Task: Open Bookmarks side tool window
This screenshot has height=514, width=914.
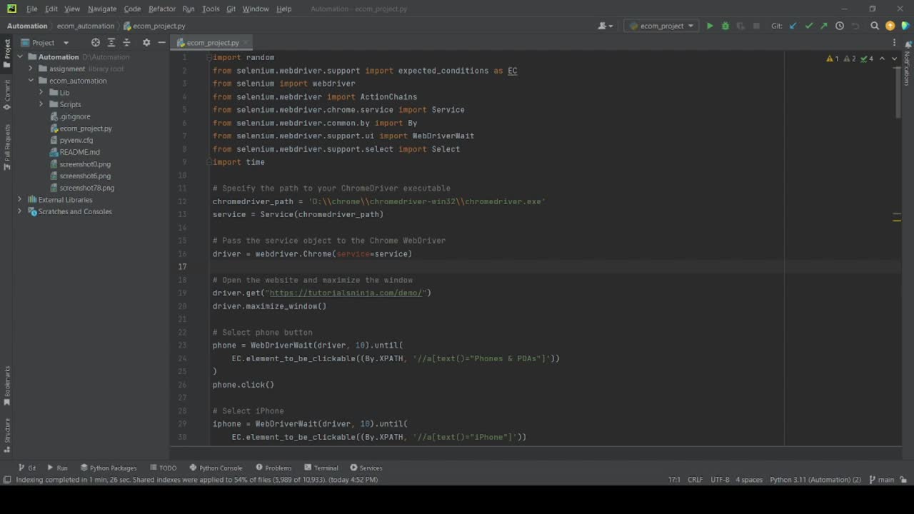Action: click(x=7, y=386)
